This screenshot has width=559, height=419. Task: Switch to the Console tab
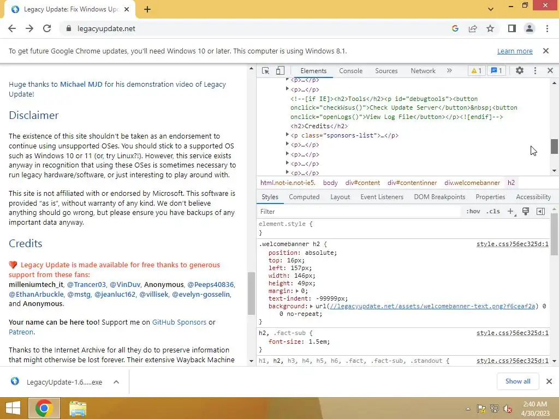coord(351,70)
